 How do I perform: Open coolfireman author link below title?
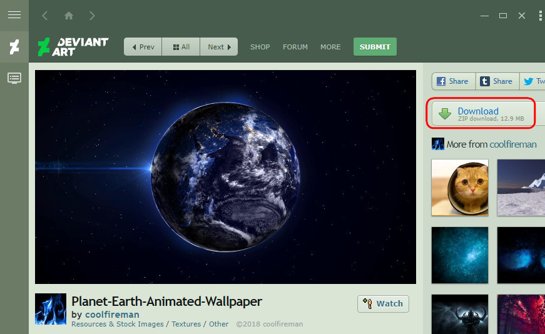(x=112, y=315)
